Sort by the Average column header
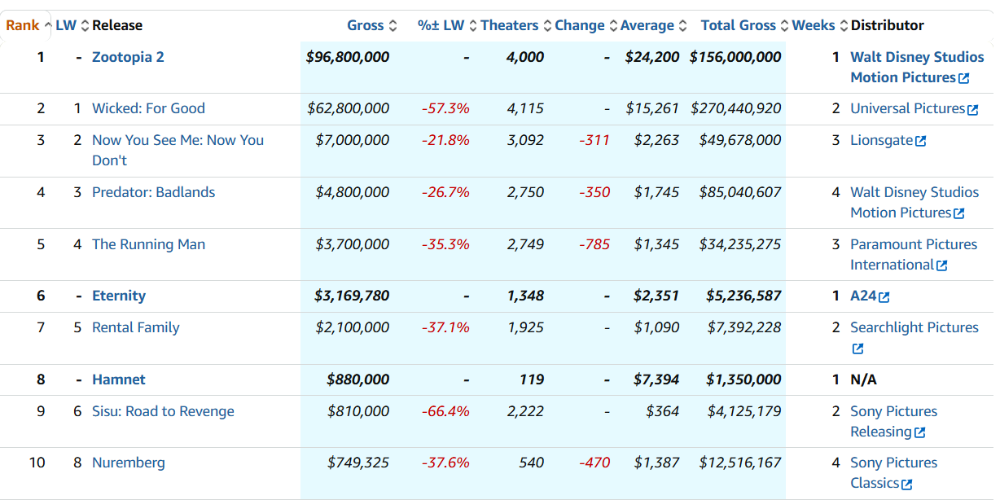The width and height of the screenshot is (1000, 500). click(647, 25)
